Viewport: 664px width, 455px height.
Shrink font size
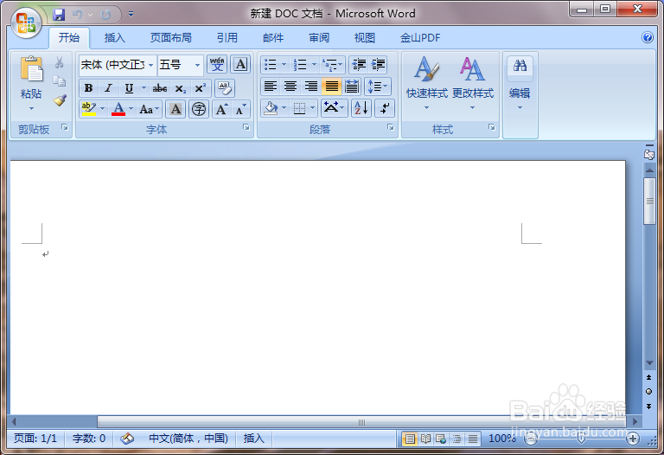240,109
